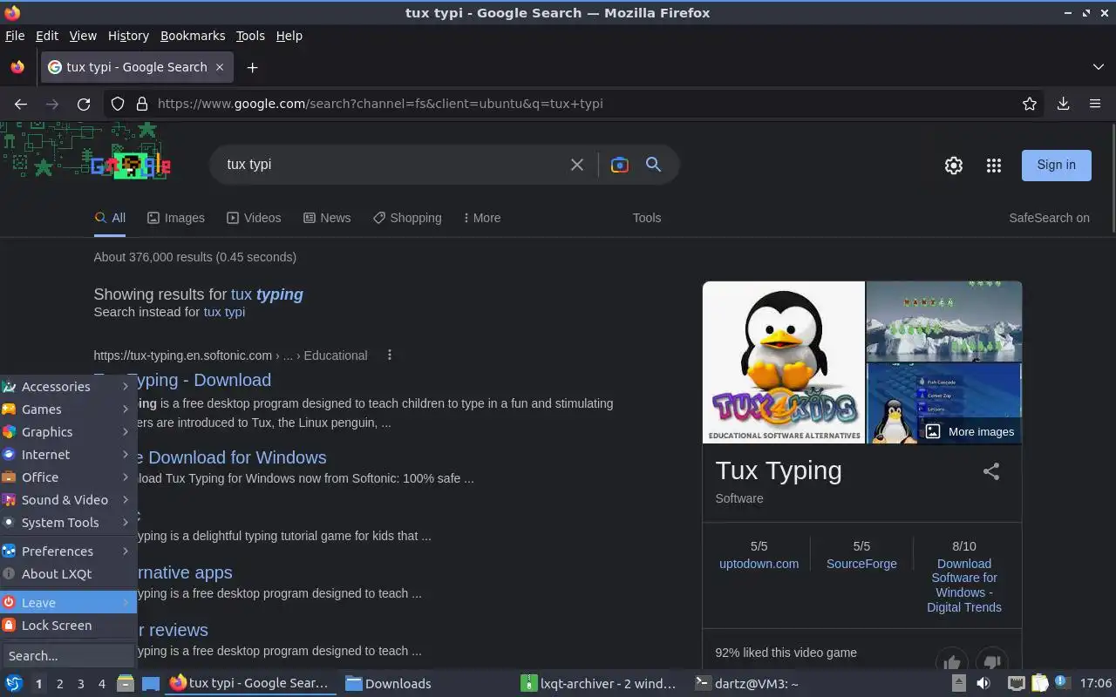
Task: Open Google quick settings gear
Action: tap(954, 166)
